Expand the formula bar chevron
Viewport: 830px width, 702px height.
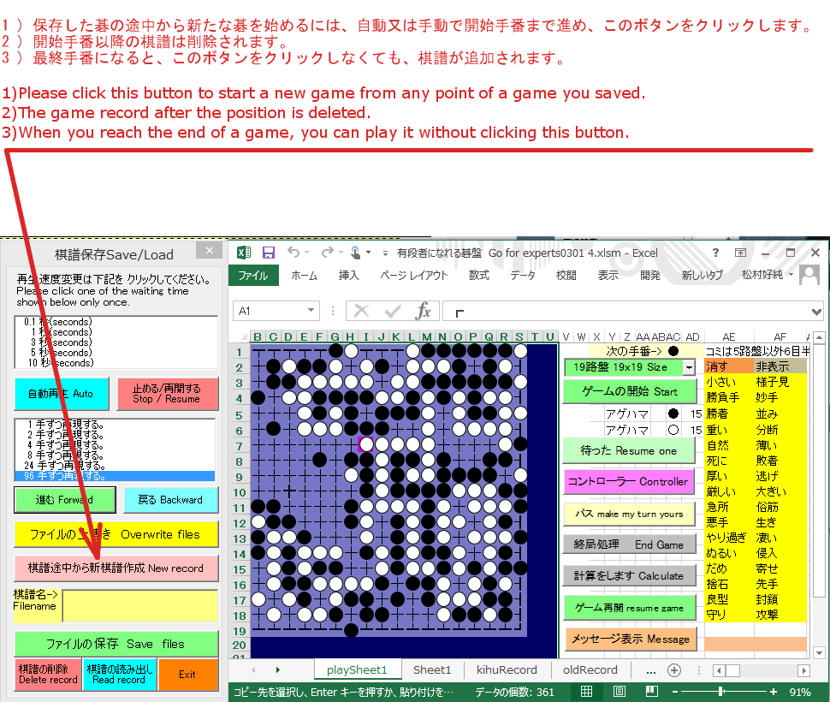click(x=816, y=311)
